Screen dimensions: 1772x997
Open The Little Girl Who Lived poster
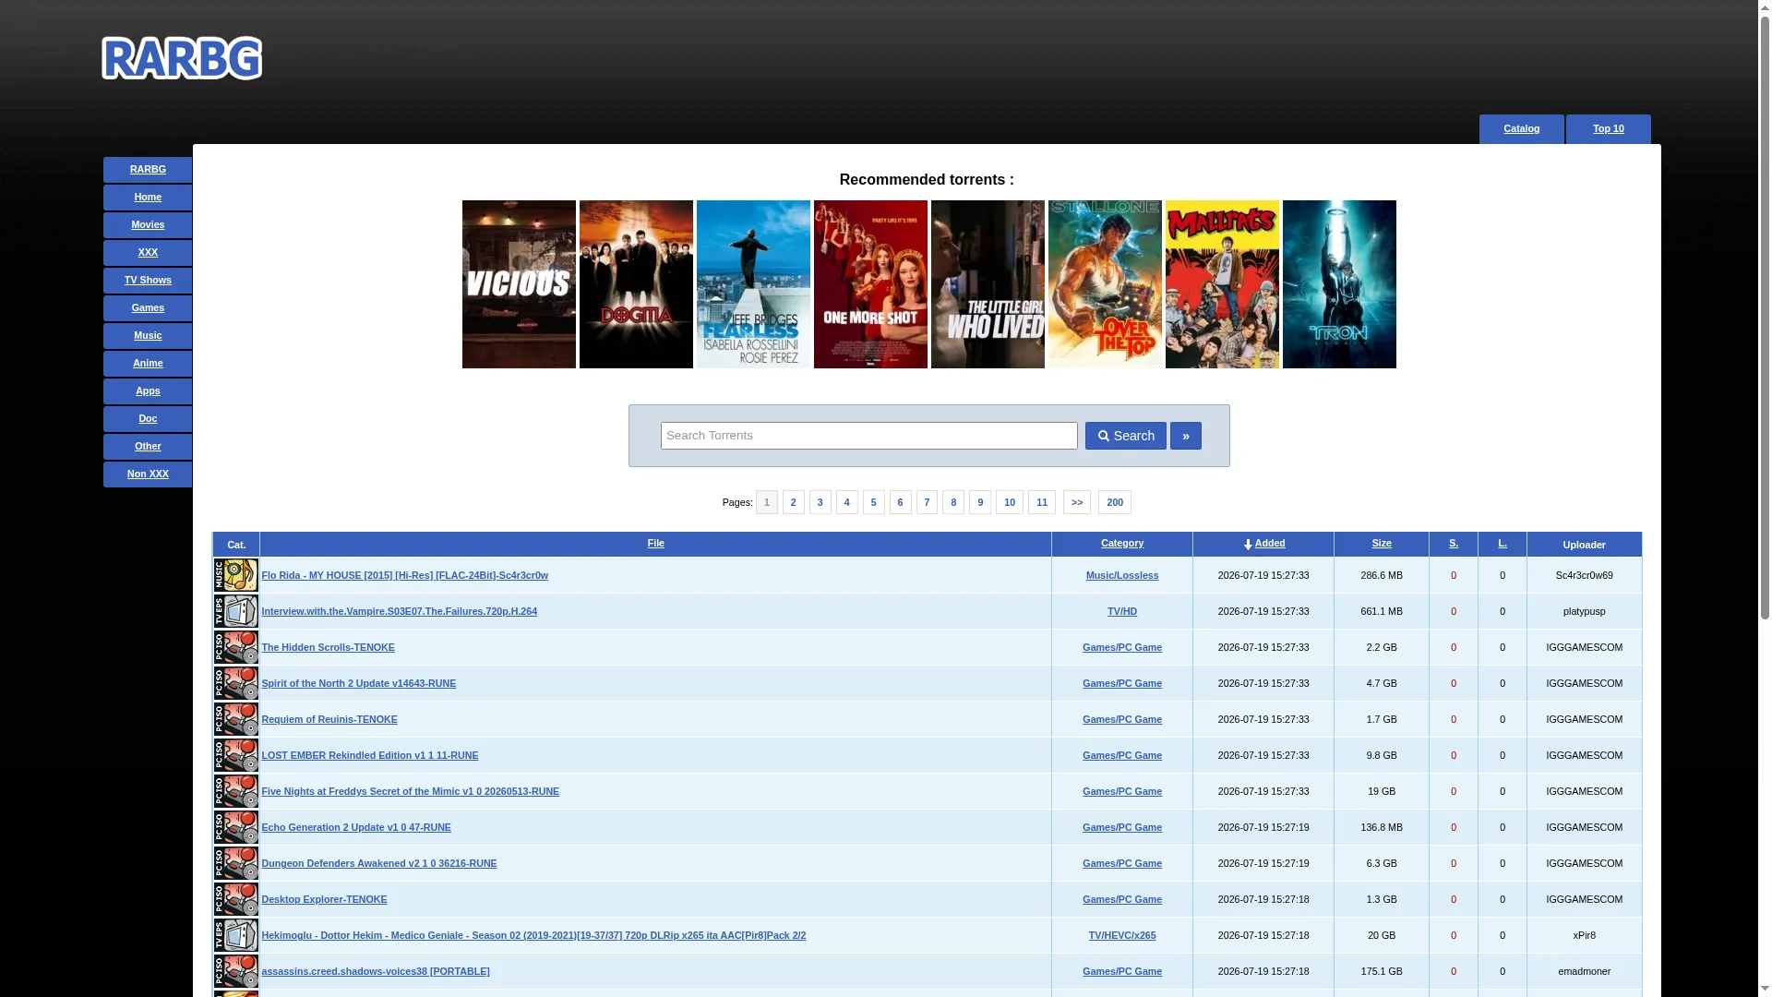(x=988, y=284)
